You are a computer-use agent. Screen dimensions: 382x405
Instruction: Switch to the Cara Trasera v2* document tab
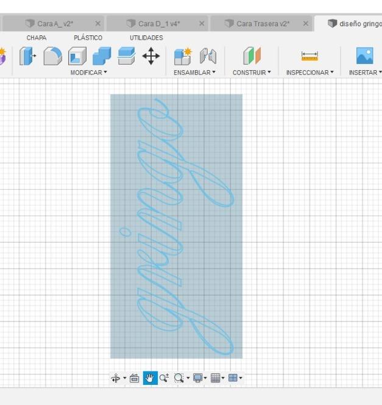click(x=261, y=24)
